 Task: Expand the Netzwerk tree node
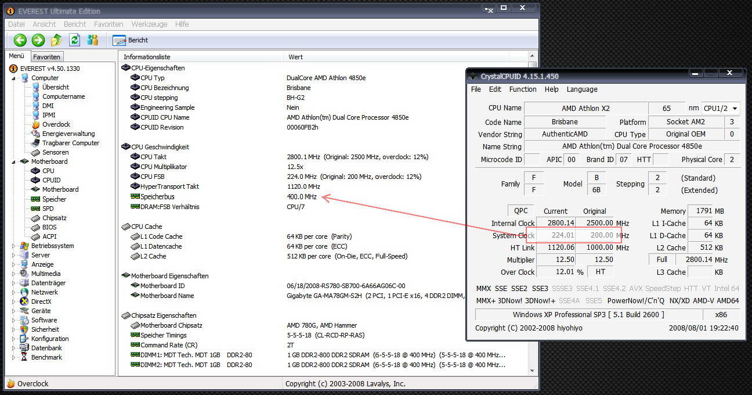(15, 292)
